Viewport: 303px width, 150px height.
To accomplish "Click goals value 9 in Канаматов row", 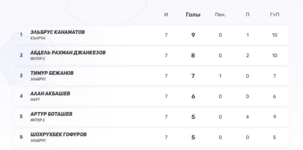I will click(x=193, y=35).
